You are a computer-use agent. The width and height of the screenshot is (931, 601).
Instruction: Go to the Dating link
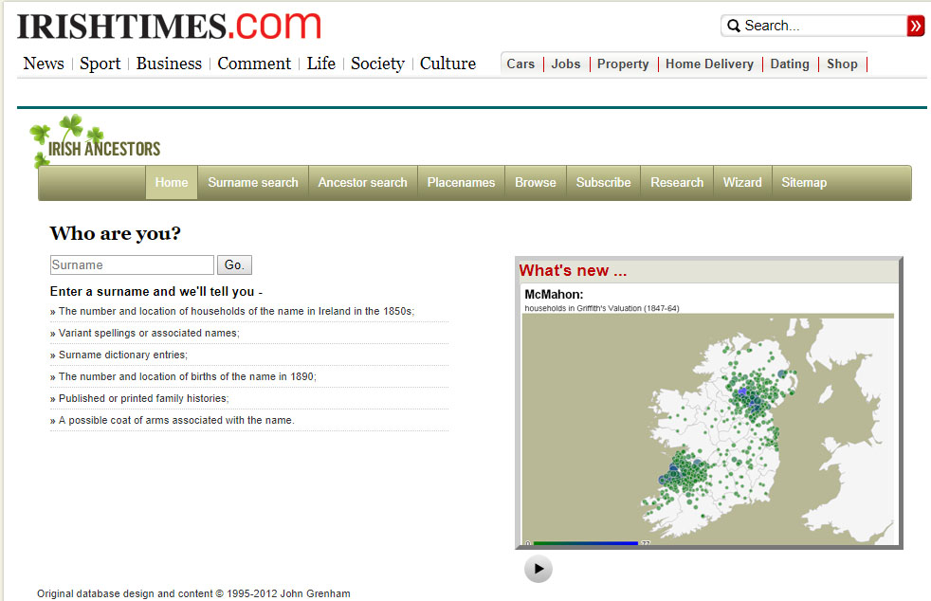pos(790,64)
